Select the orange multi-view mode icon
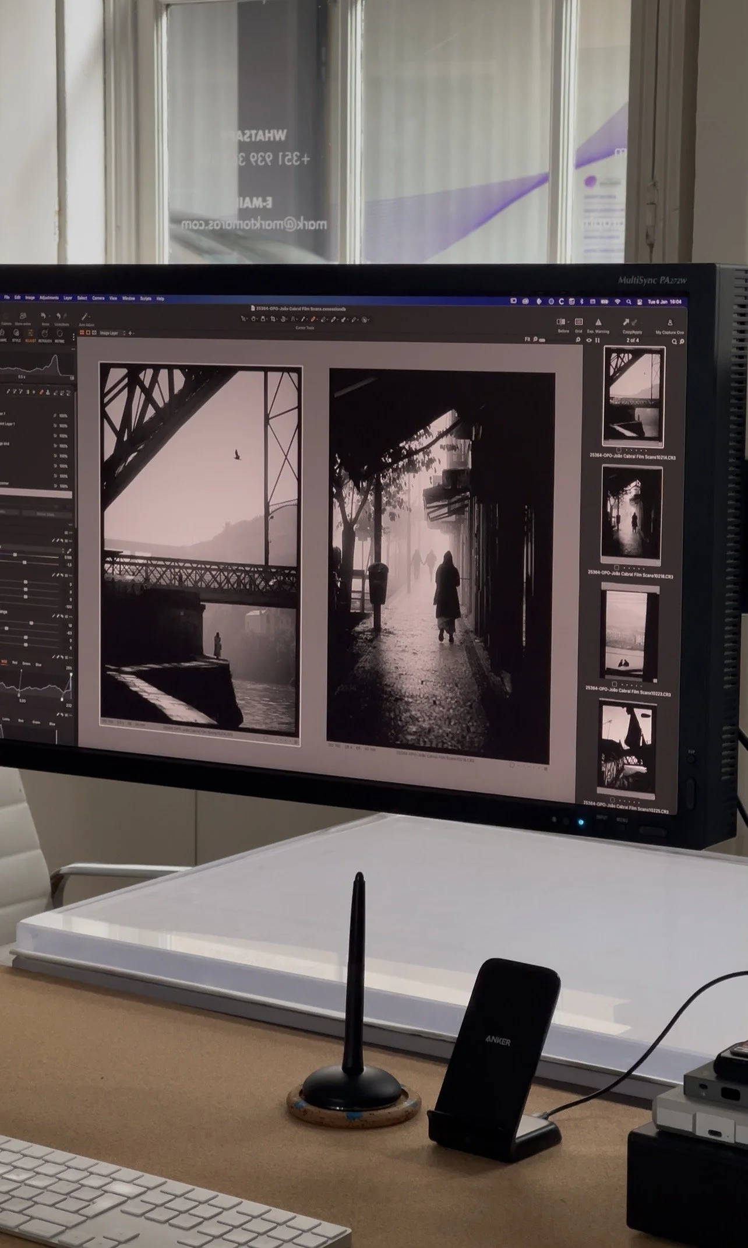 point(82,333)
